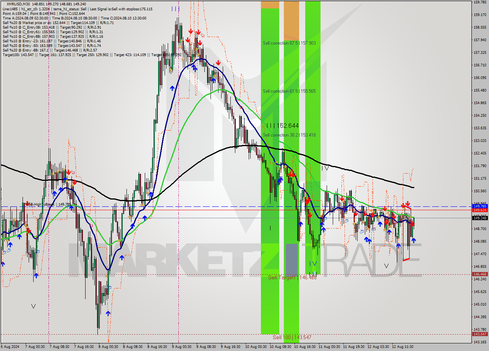Click the blue 149.785 price tag
Viewport: 489px width, 351px height.
[x=480, y=206]
